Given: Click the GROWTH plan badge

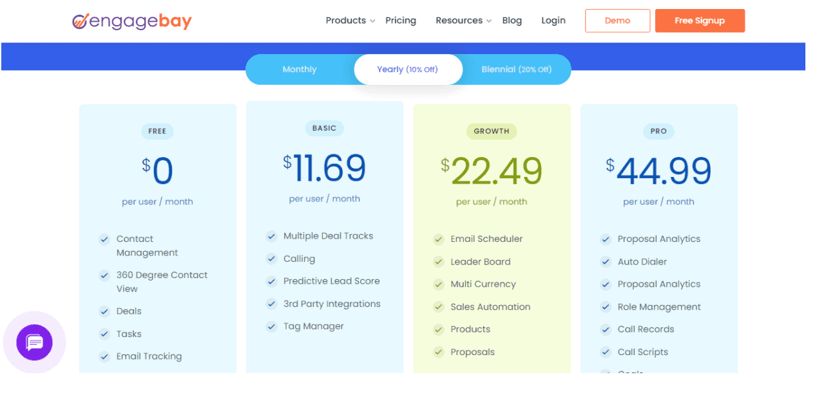Looking at the screenshot, I should point(492,131).
